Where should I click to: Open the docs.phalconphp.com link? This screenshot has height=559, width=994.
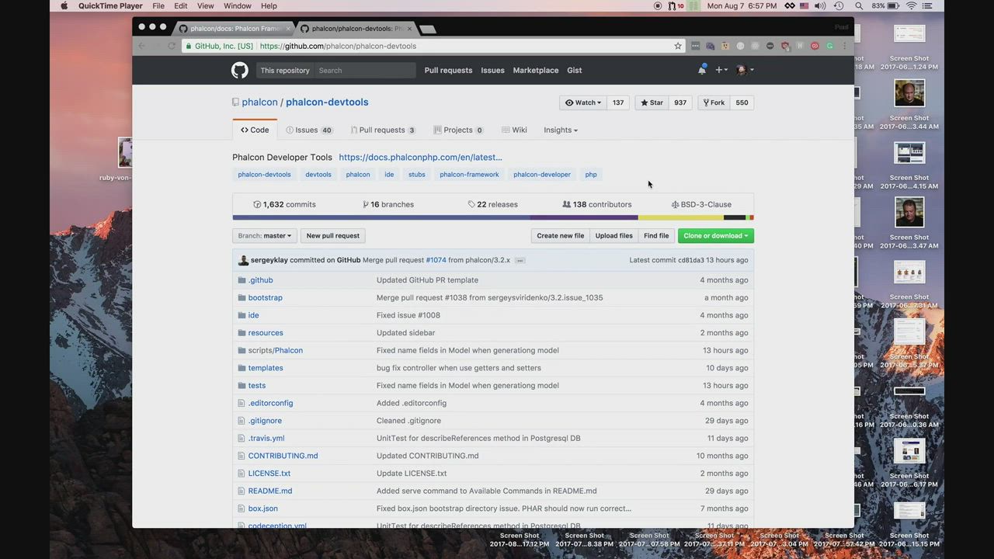pyautogui.click(x=420, y=158)
